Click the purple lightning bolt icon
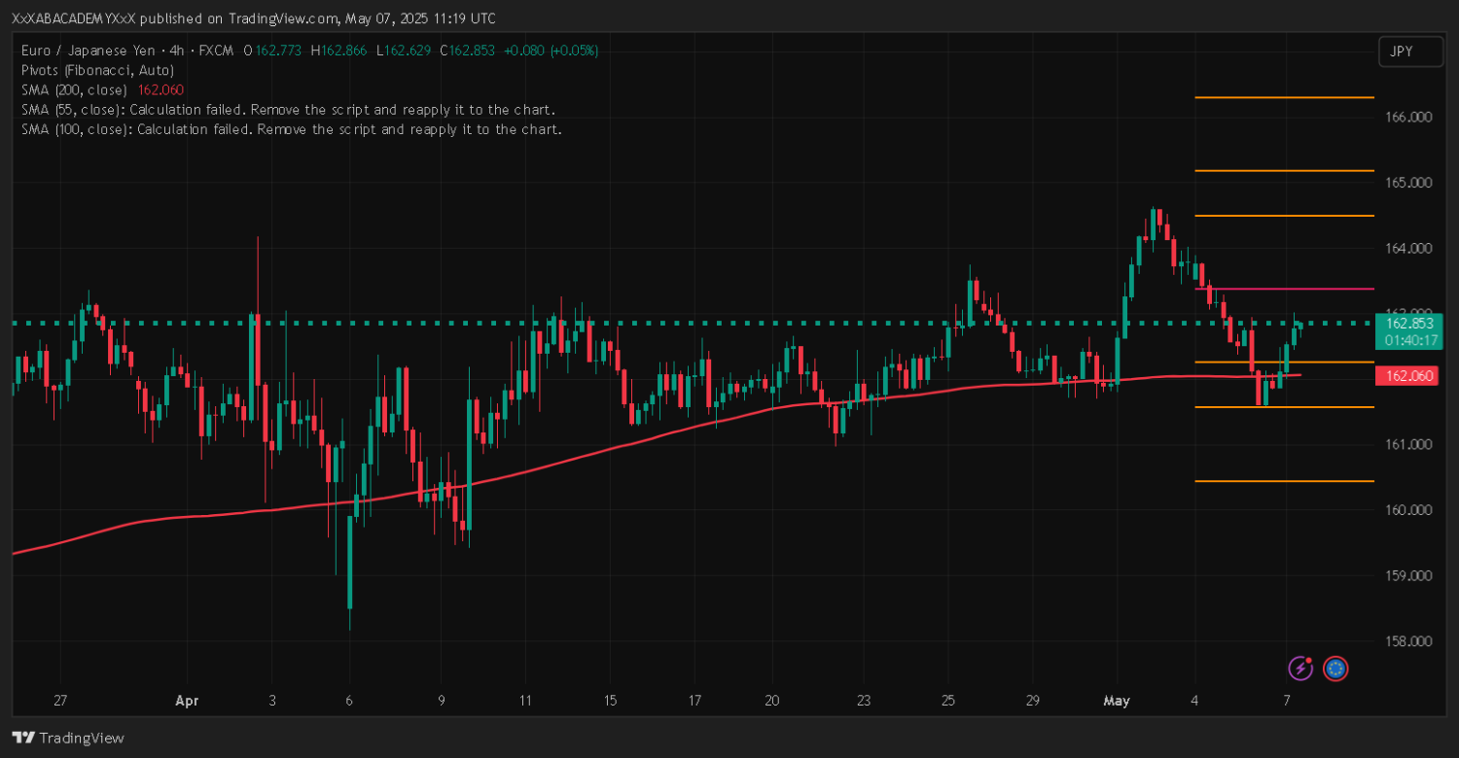The height and width of the screenshot is (758, 1459). tap(1300, 668)
